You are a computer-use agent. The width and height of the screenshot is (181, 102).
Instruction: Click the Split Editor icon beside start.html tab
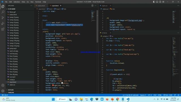point(92,6)
